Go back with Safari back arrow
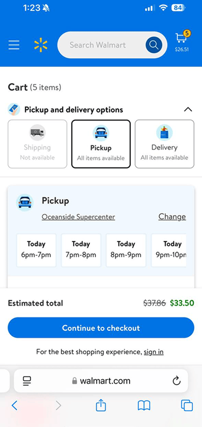 point(15,406)
